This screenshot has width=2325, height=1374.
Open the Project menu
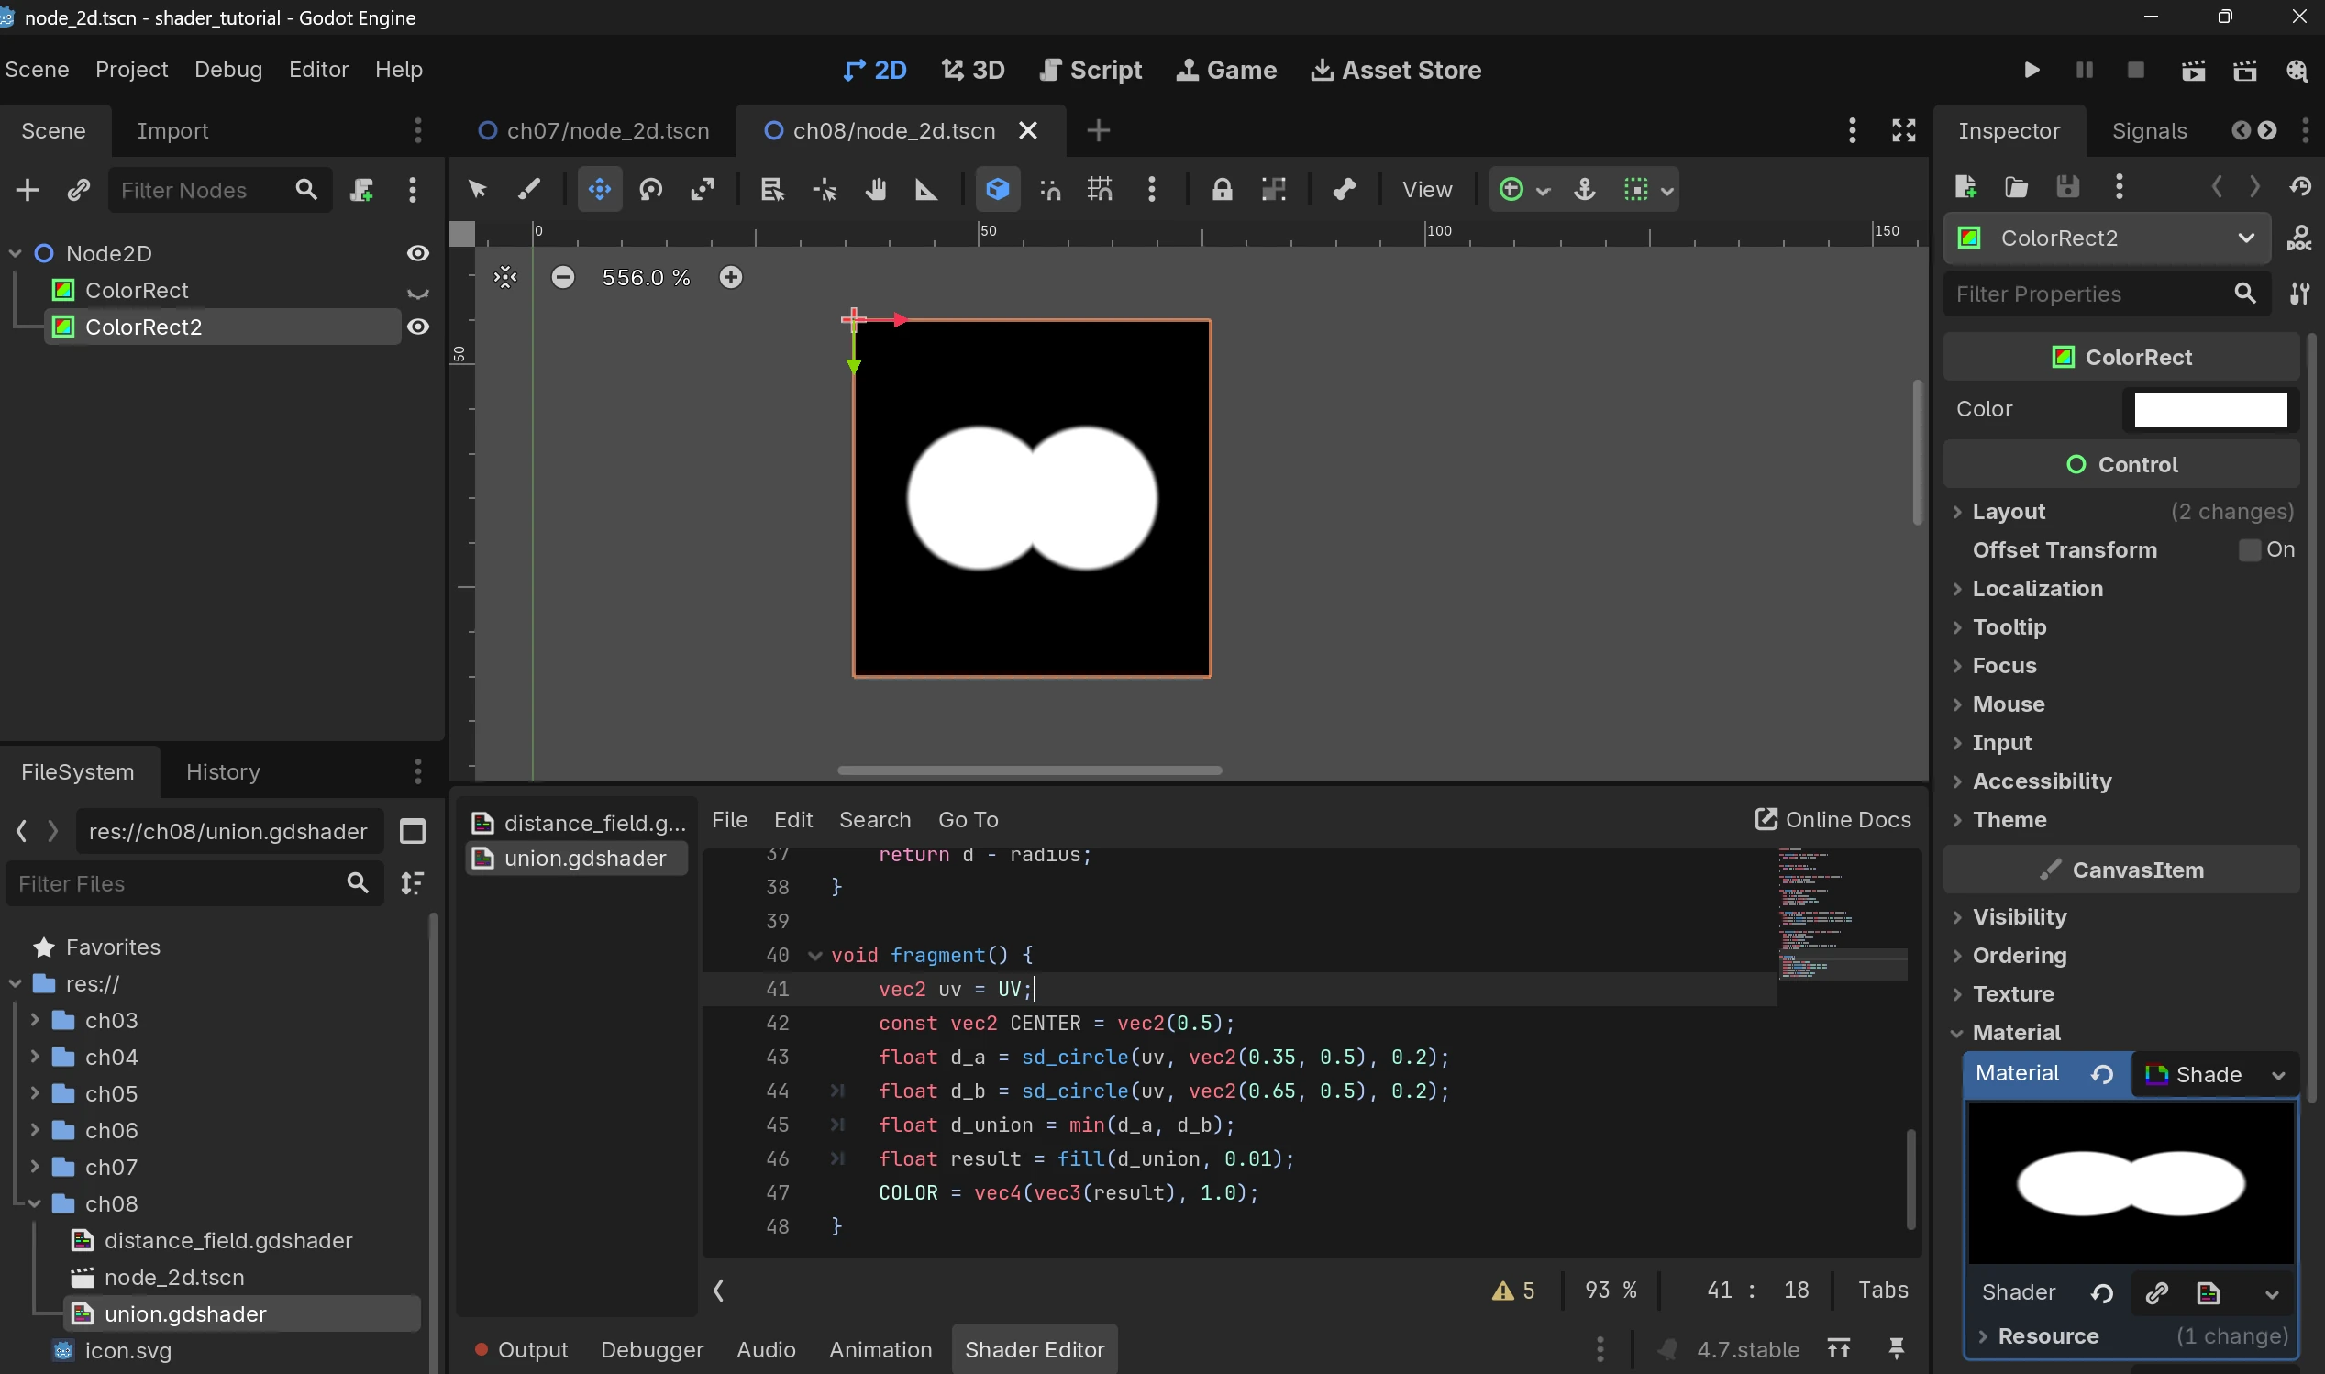131,70
